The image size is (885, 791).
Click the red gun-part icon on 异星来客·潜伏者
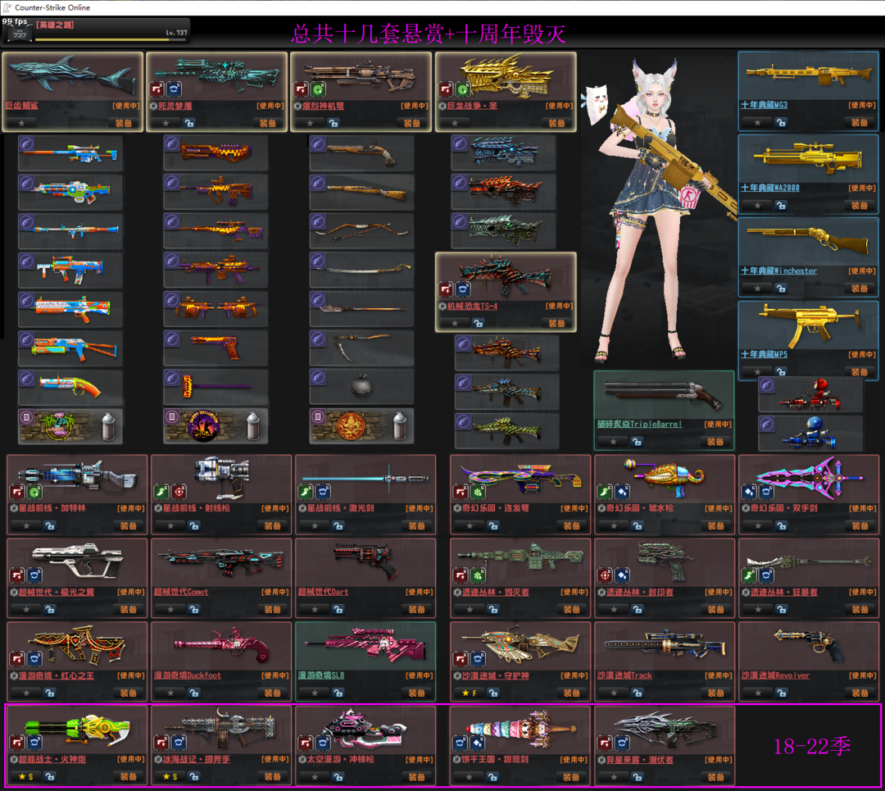605,743
